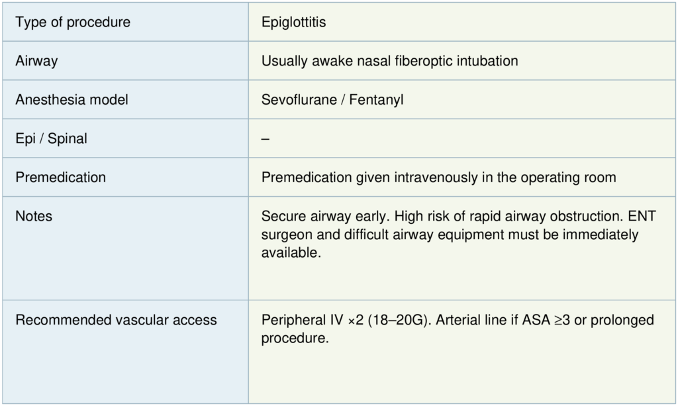Click the "Notes" row label
The width and height of the screenshot is (678, 406).
pos(34,217)
